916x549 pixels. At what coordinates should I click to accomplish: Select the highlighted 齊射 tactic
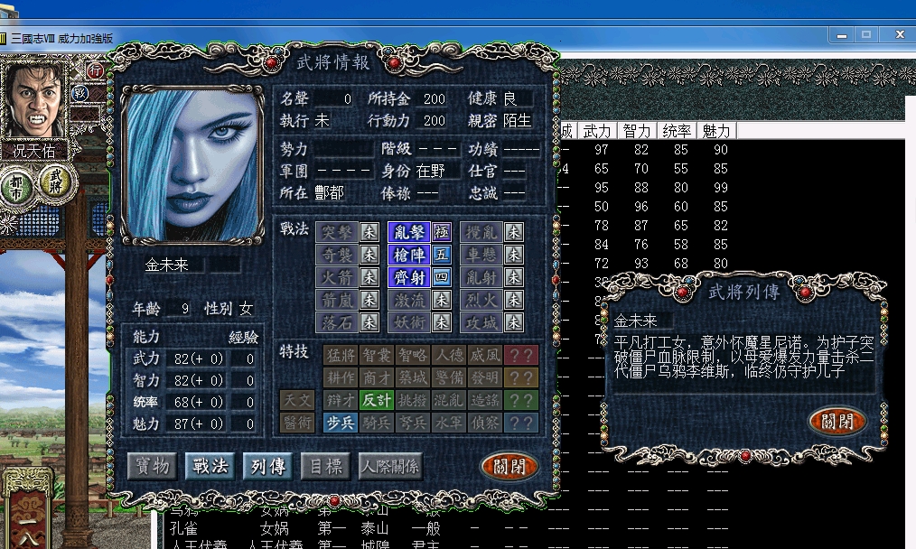click(409, 277)
